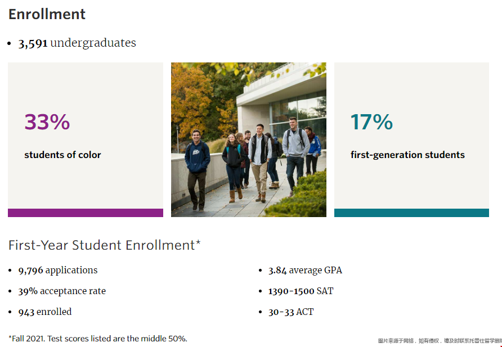Select the 943 enrolled bullet
Screen dimensions: 502x347
[x=45, y=312]
